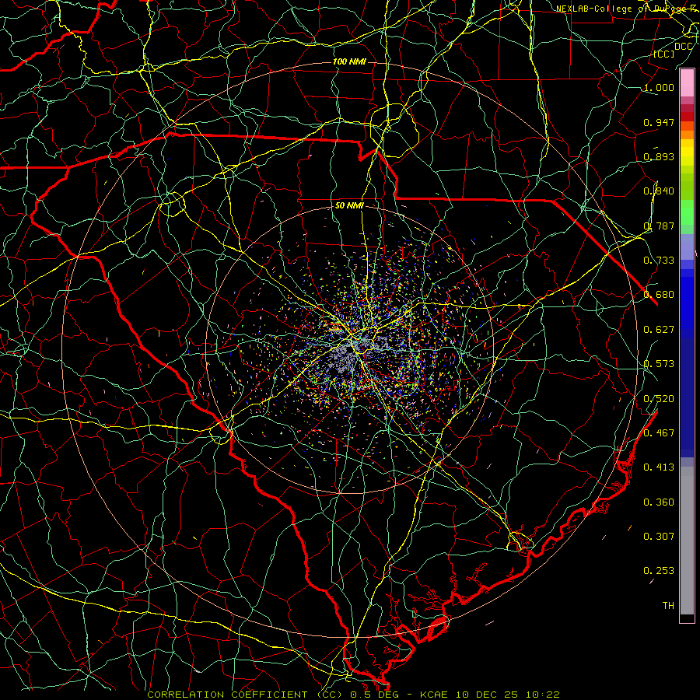This screenshot has width=700, height=700.
Task: Click the 0.413 legend value
Action: tap(659, 467)
